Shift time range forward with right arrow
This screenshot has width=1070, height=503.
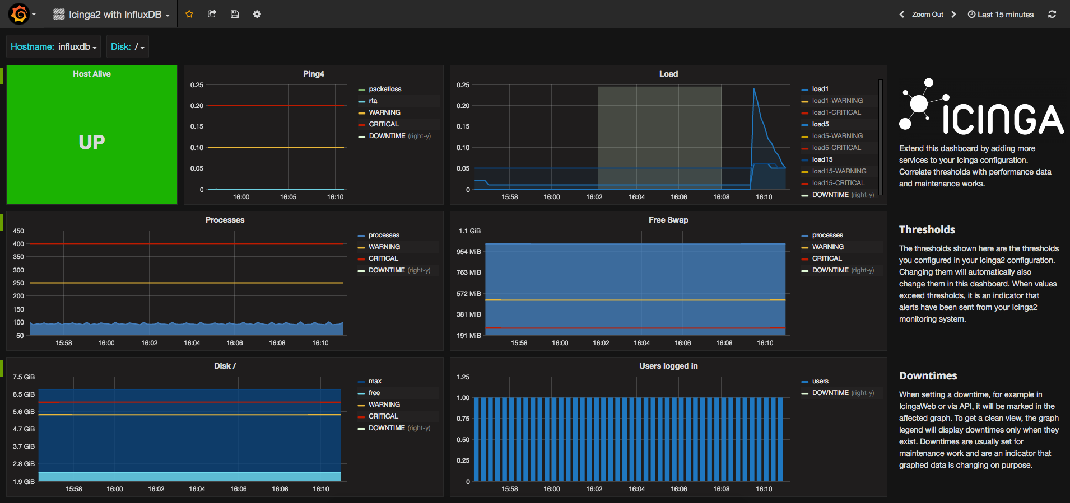[x=953, y=15]
